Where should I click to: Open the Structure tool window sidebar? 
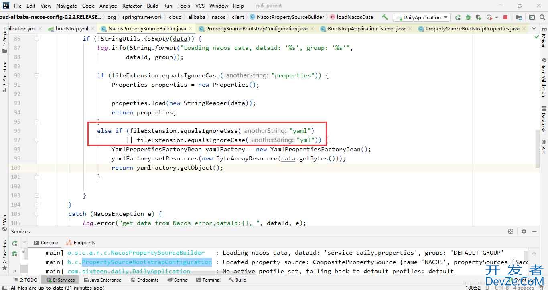pyautogui.click(x=4, y=77)
